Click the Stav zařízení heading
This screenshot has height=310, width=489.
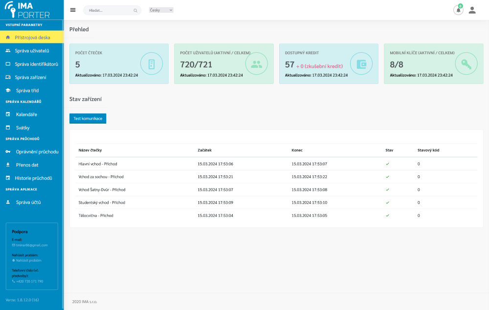tap(86, 99)
